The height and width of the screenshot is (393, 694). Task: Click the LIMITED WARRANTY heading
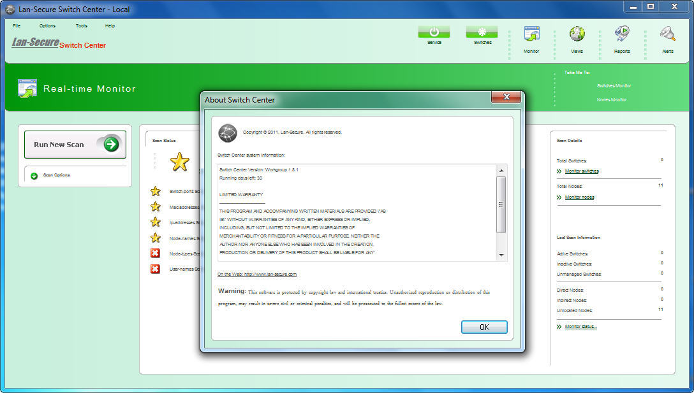[241, 194]
